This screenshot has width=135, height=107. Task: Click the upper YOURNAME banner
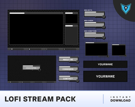[105, 64]
